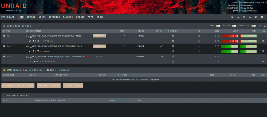Collapse the Dev 1 (sdn) partition list
The height and width of the screenshot is (117, 267).
(31, 37)
